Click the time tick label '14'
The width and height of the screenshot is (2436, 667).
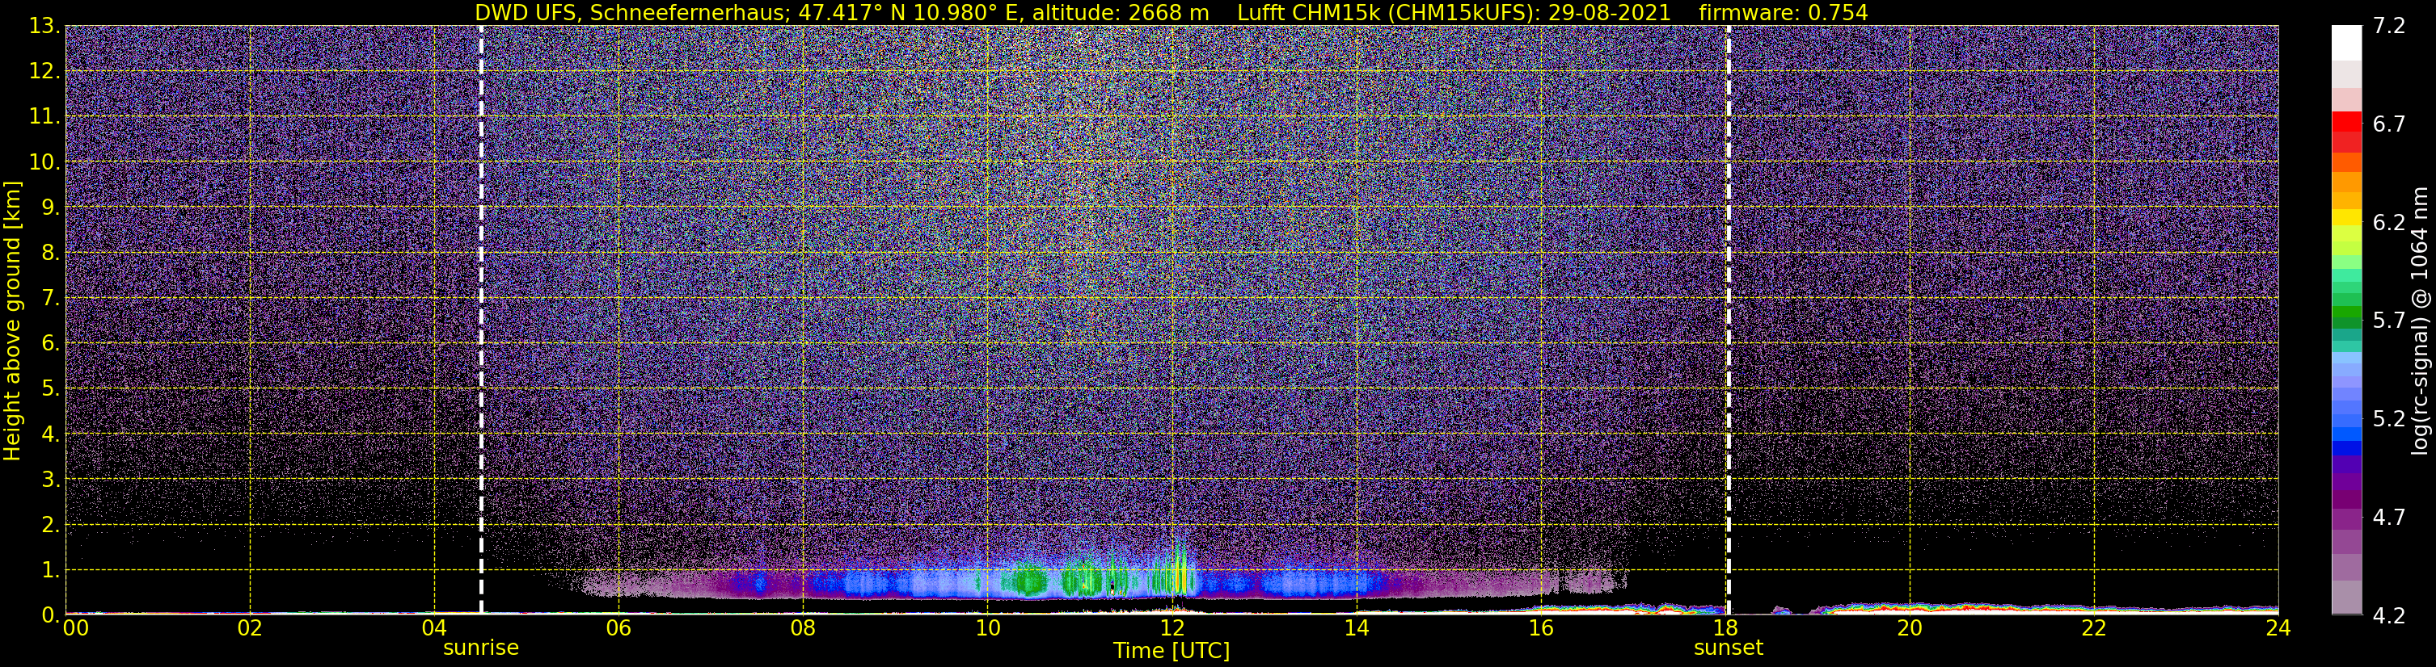[x=1356, y=628]
